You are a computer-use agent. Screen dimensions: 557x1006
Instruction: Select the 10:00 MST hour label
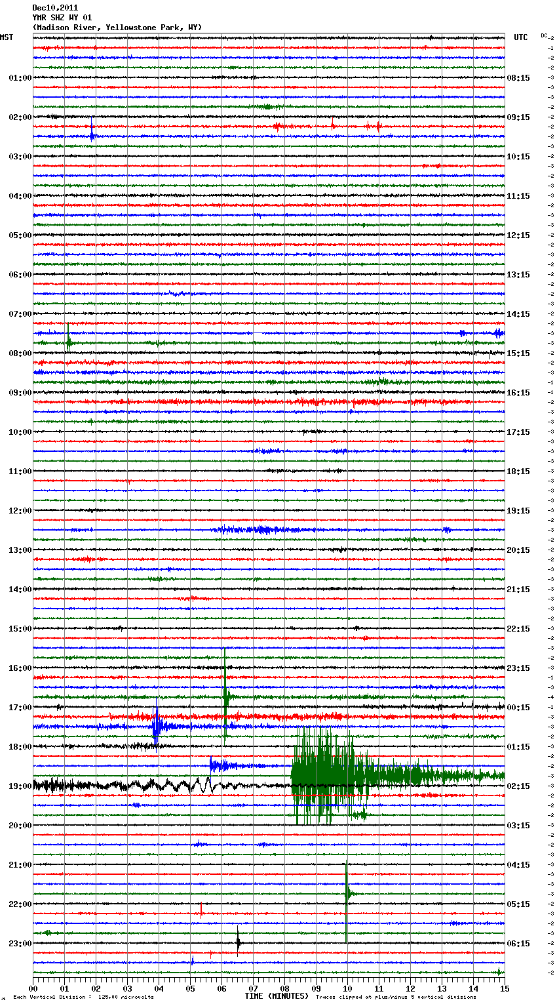tap(20, 432)
